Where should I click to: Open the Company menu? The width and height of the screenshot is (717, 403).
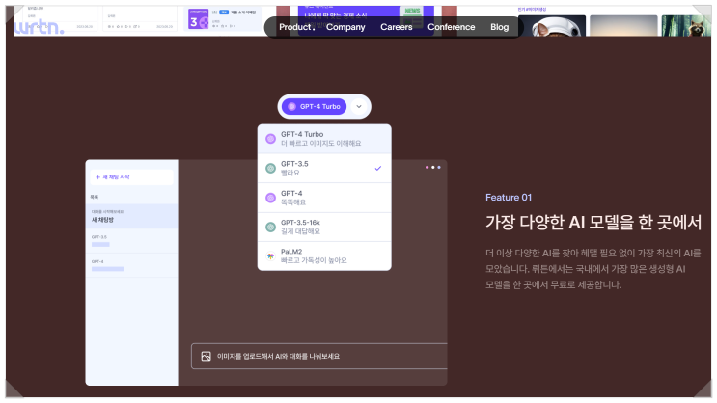coord(345,27)
